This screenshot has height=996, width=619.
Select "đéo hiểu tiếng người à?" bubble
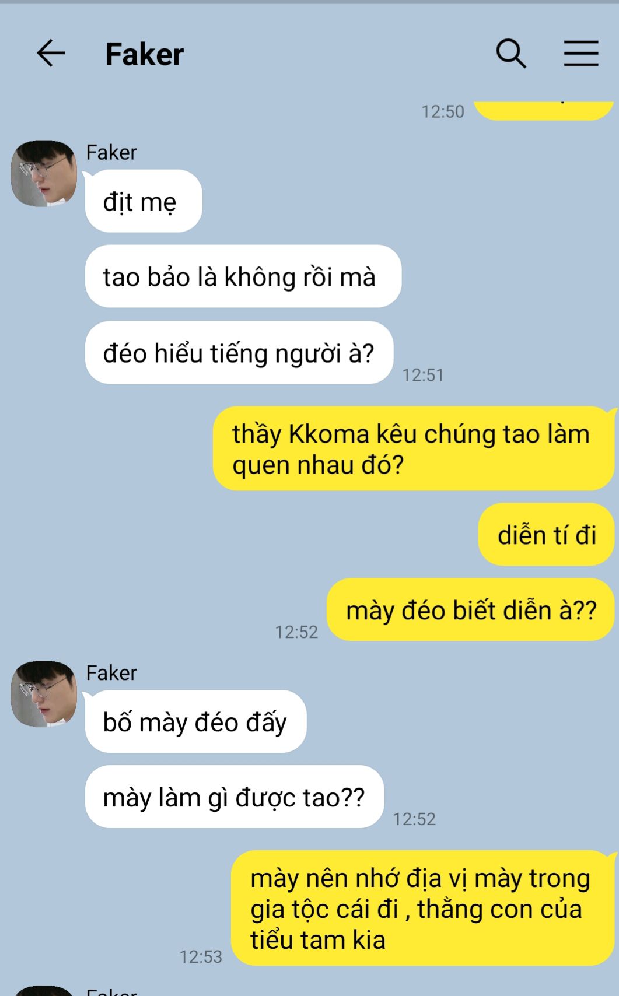click(239, 353)
